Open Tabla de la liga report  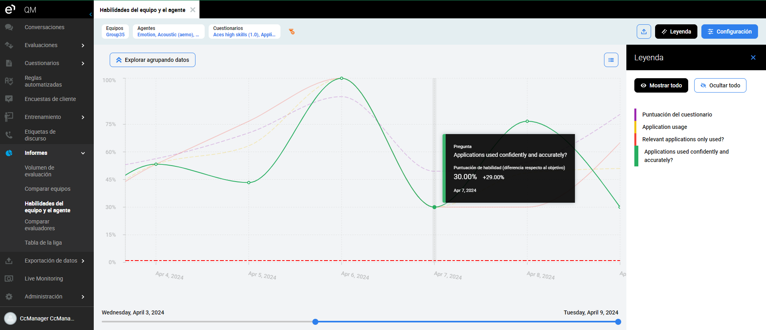(43, 243)
